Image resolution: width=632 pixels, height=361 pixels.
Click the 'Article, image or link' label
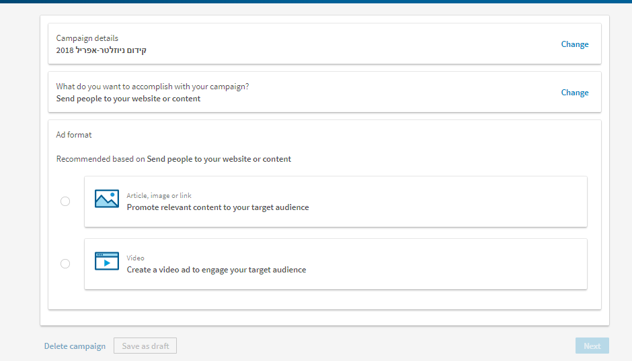point(159,195)
